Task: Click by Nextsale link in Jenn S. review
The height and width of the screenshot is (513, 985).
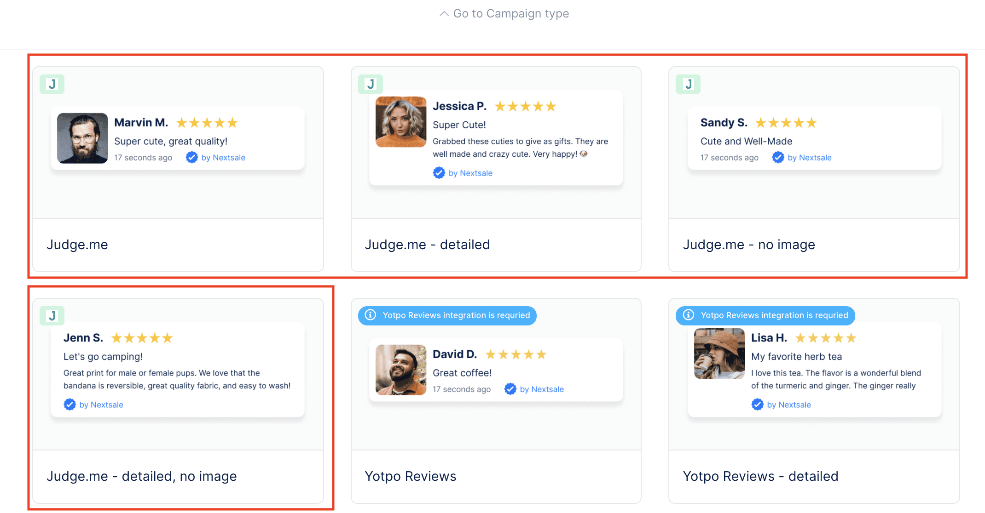Action: 101,405
